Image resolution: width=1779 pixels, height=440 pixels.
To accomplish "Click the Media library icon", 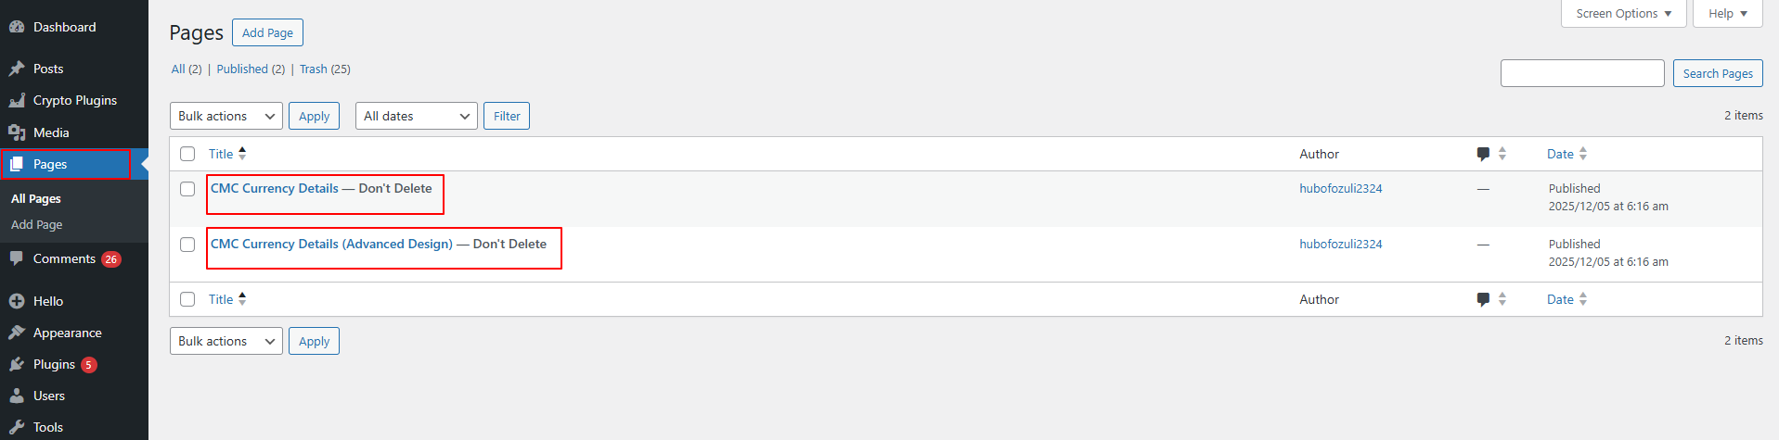I will coord(17,132).
